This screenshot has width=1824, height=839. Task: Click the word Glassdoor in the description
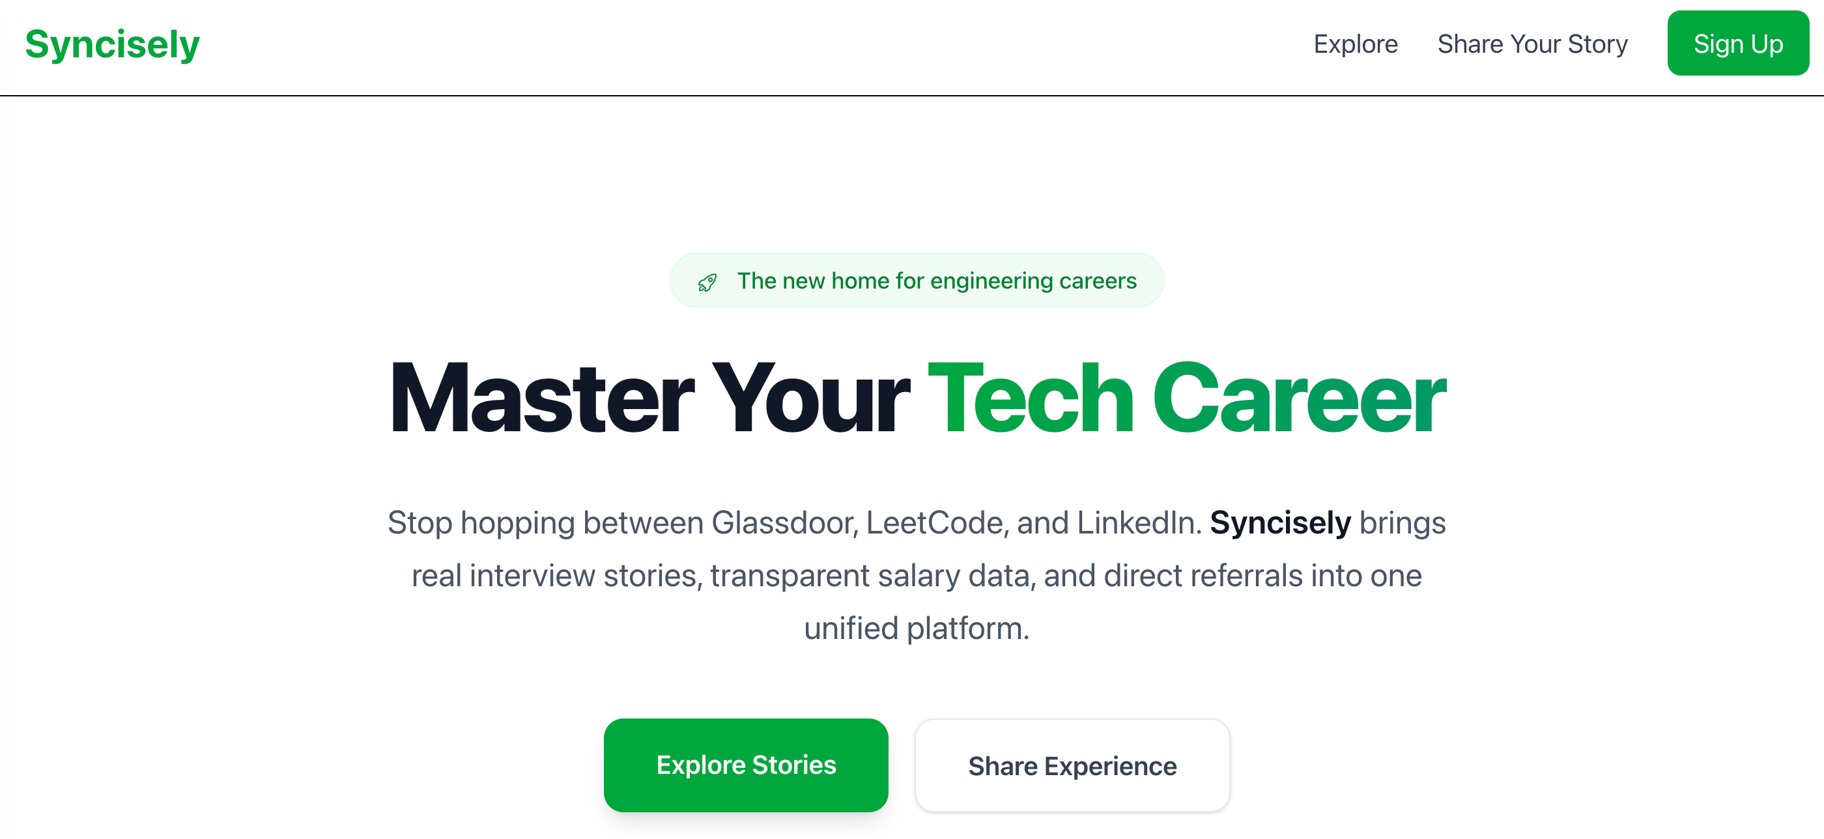point(784,522)
